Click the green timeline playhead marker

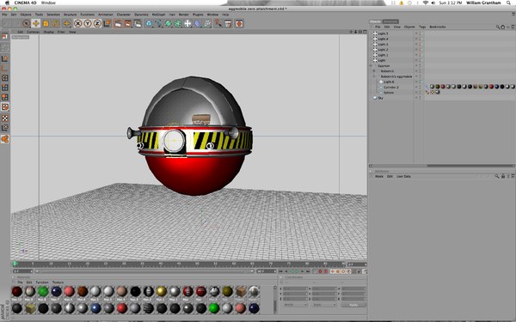15,264
